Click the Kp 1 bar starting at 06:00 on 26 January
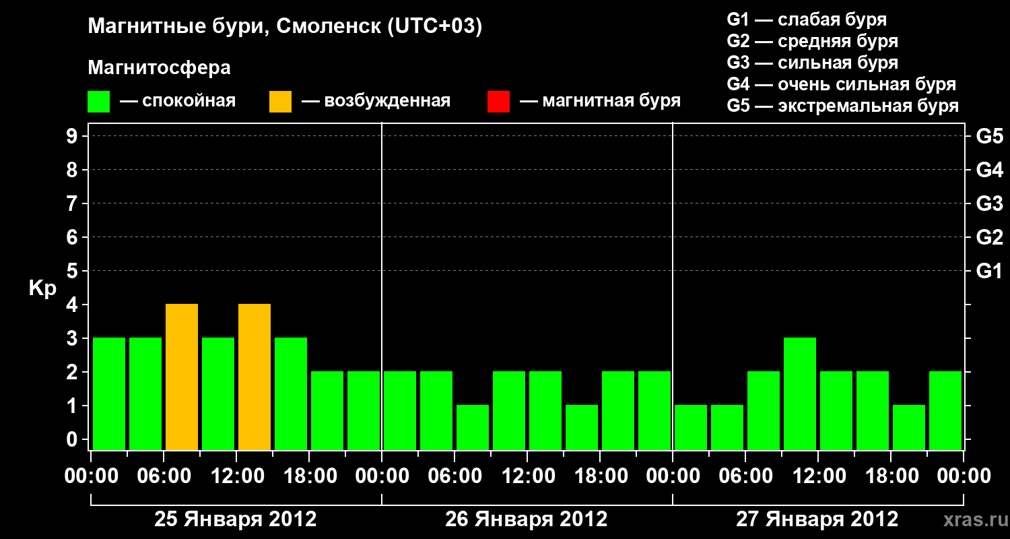 pos(473,427)
